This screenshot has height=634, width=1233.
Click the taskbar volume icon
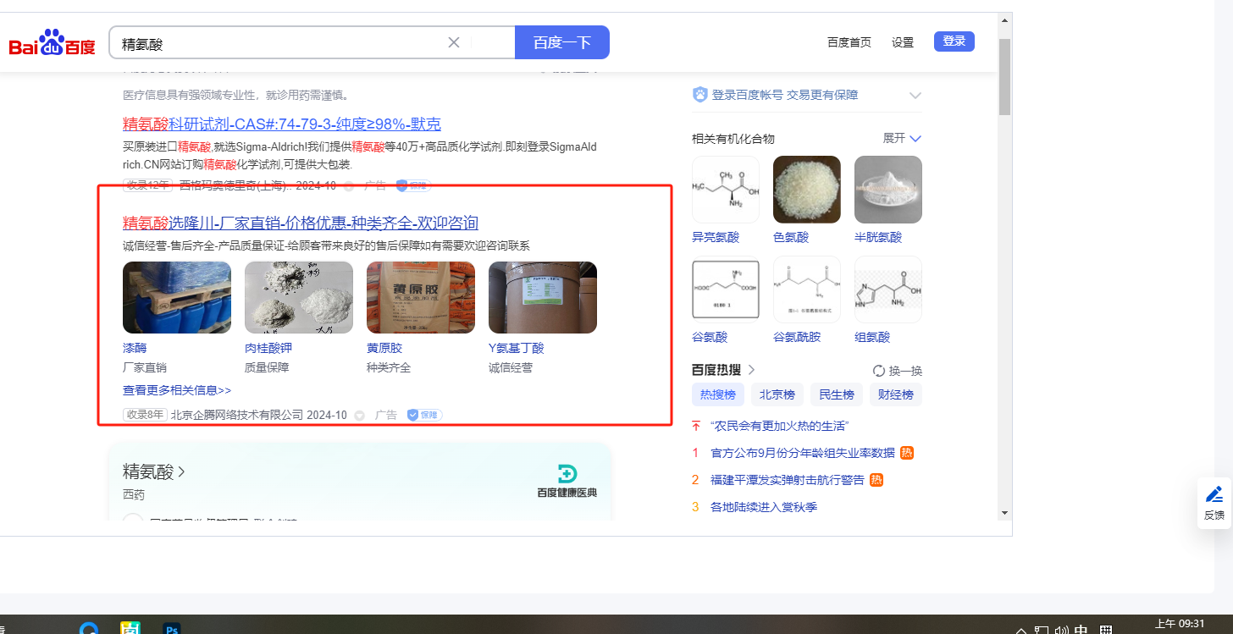pos(1061,630)
